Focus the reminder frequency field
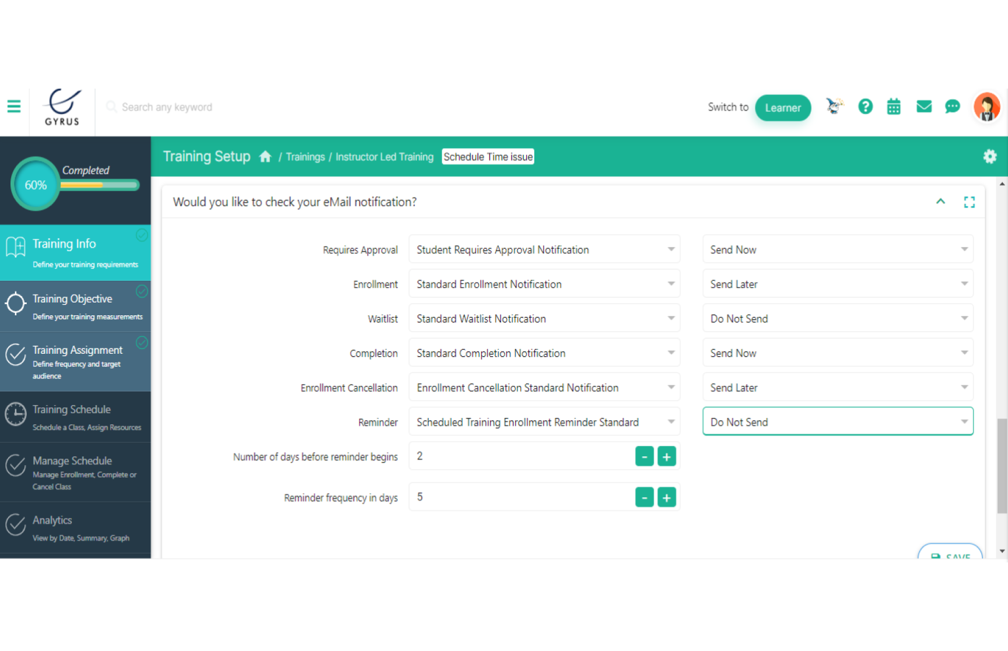 click(521, 497)
